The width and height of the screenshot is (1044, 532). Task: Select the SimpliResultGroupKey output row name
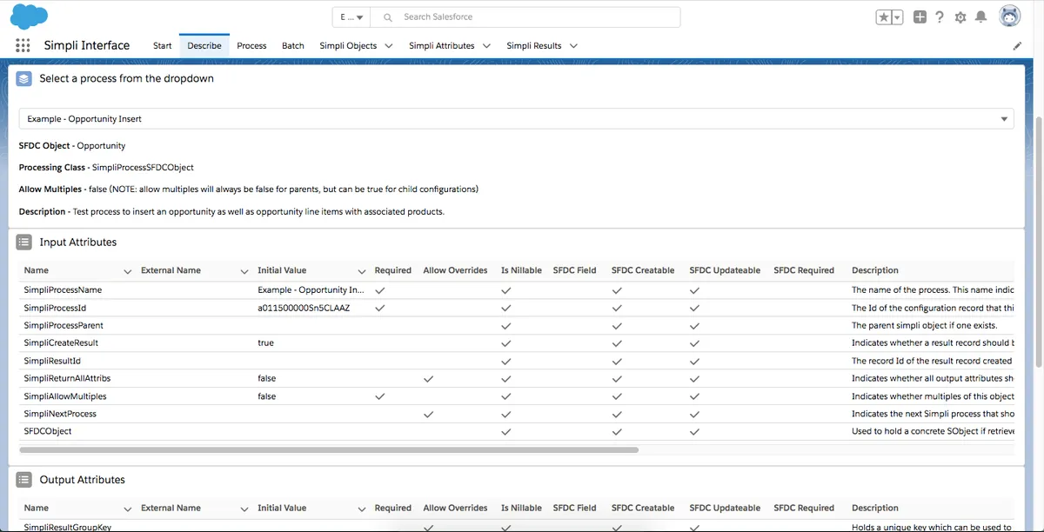coord(67,528)
